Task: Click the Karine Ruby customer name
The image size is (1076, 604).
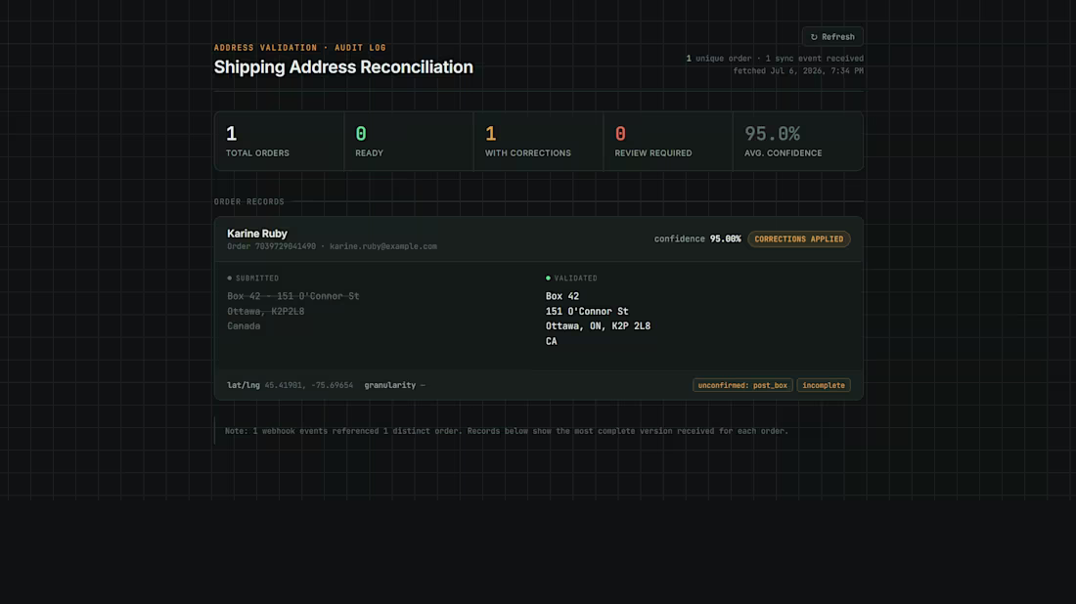Action: (257, 234)
